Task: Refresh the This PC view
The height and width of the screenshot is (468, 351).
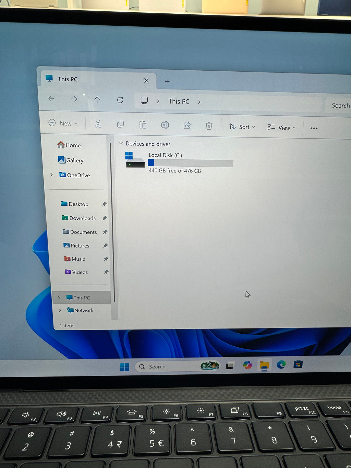Action: [120, 100]
